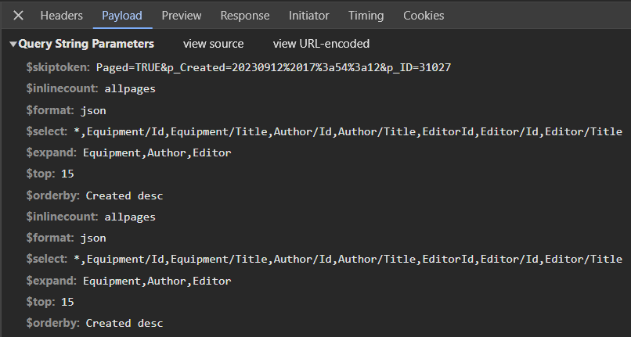Show the Timing tab

tap(366, 16)
